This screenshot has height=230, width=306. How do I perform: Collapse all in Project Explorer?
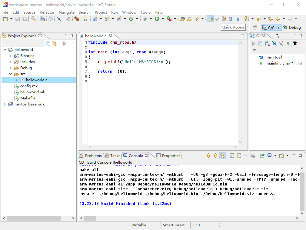48,43
